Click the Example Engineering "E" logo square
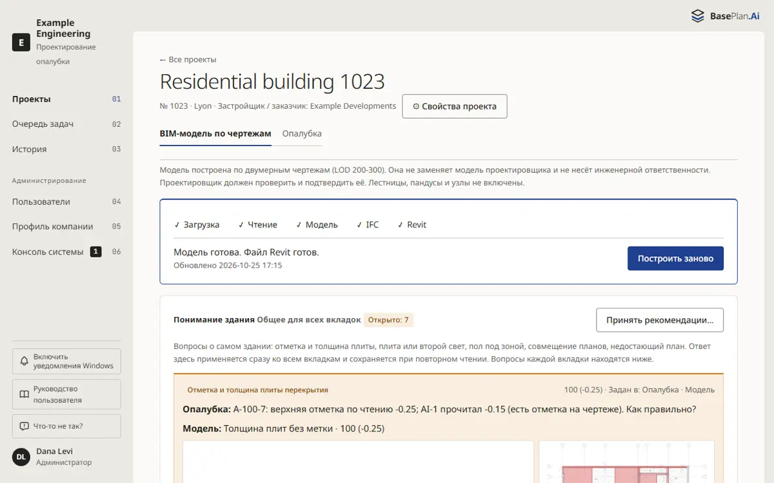This screenshot has width=774, height=483. (x=21, y=43)
